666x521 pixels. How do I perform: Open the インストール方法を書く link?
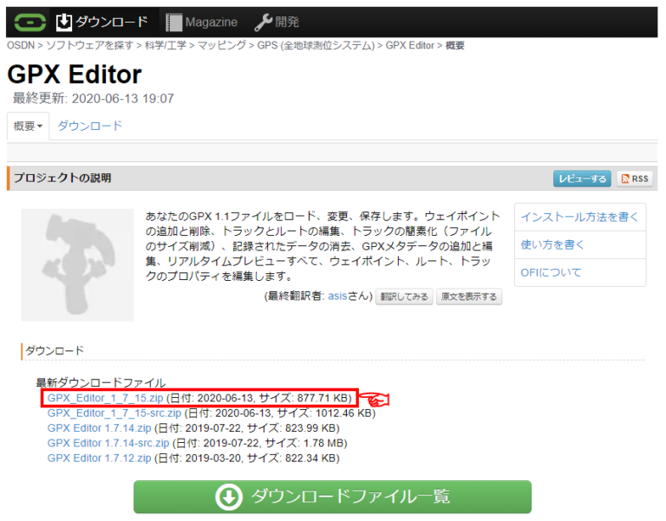click(x=579, y=217)
